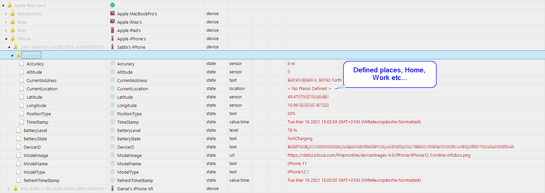The width and height of the screenshot is (545, 193).
Task: Click the CurrentAddress state file icon
Action: (x=22, y=80)
